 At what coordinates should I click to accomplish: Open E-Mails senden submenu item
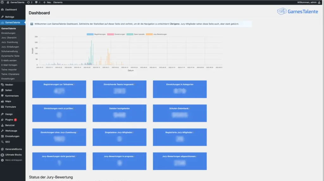(x=9, y=60)
